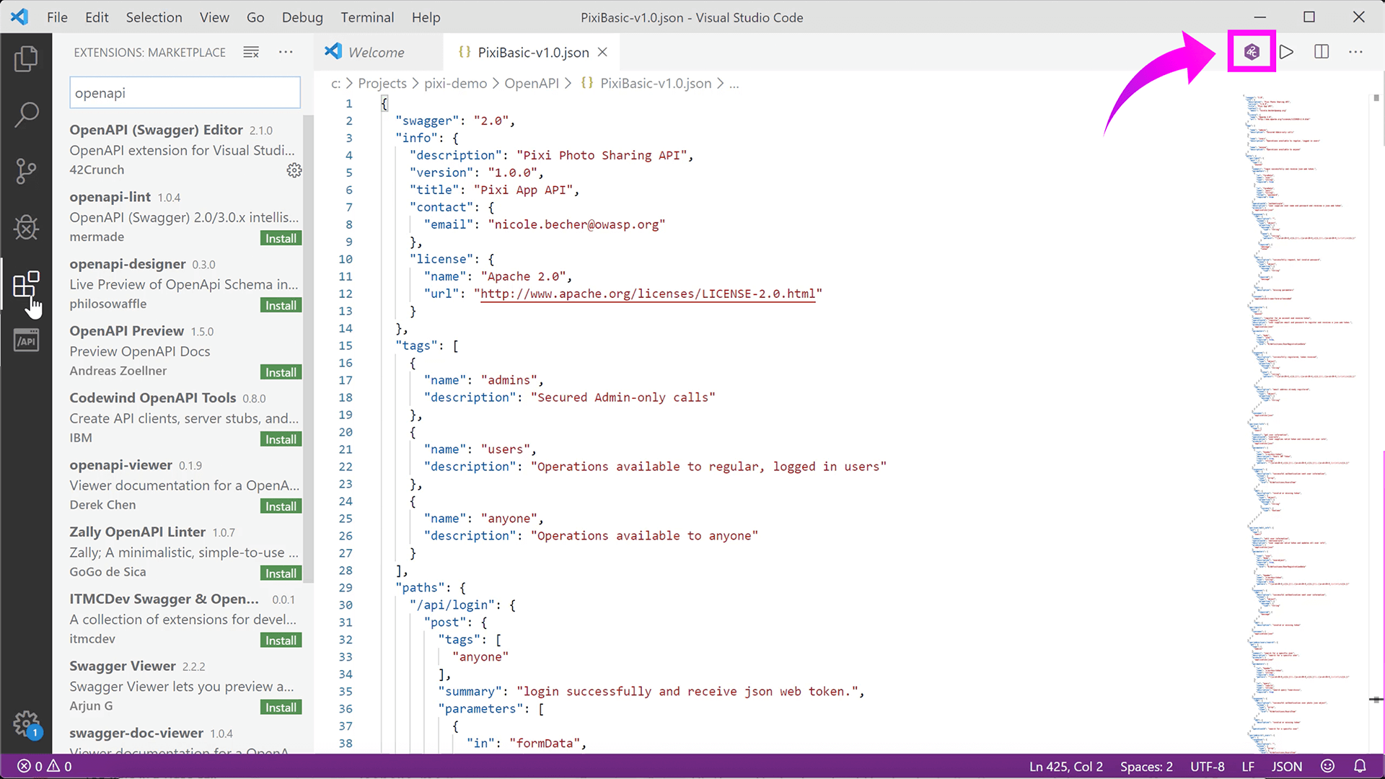Open cursor position Ln 425, Col 2
Viewport: 1385px width, 779px height.
(x=1065, y=766)
